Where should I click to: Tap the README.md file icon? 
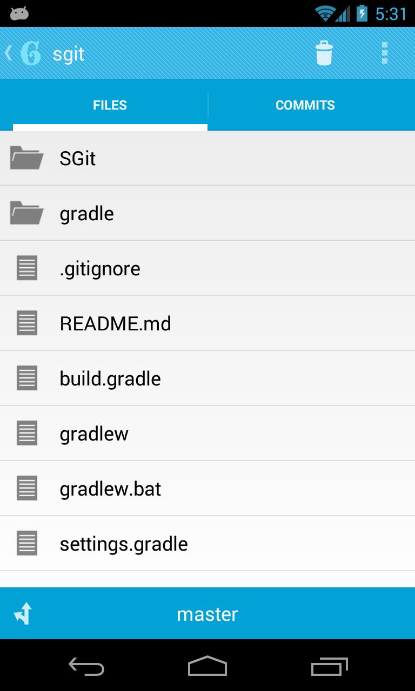point(26,323)
